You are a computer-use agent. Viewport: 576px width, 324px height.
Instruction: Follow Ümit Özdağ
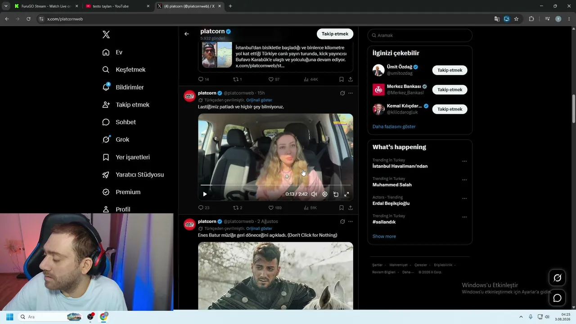click(x=450, y=70)
